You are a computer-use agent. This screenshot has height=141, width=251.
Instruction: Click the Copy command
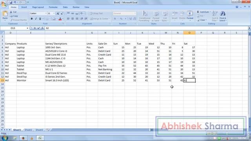(x=14, y=16)
